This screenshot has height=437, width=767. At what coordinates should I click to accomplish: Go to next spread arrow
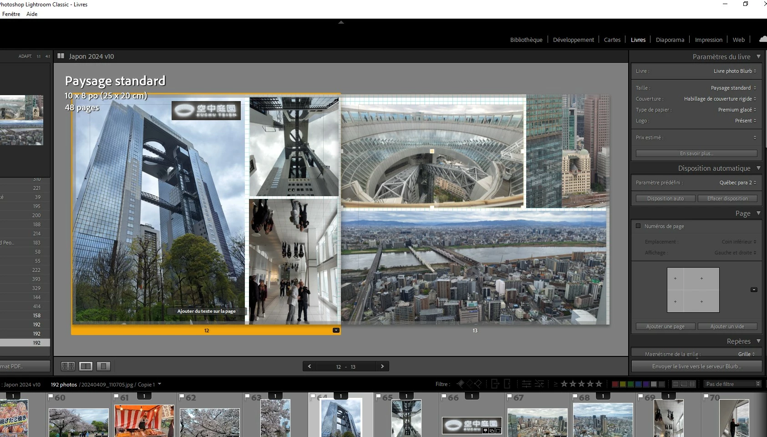tap(382, 366)
